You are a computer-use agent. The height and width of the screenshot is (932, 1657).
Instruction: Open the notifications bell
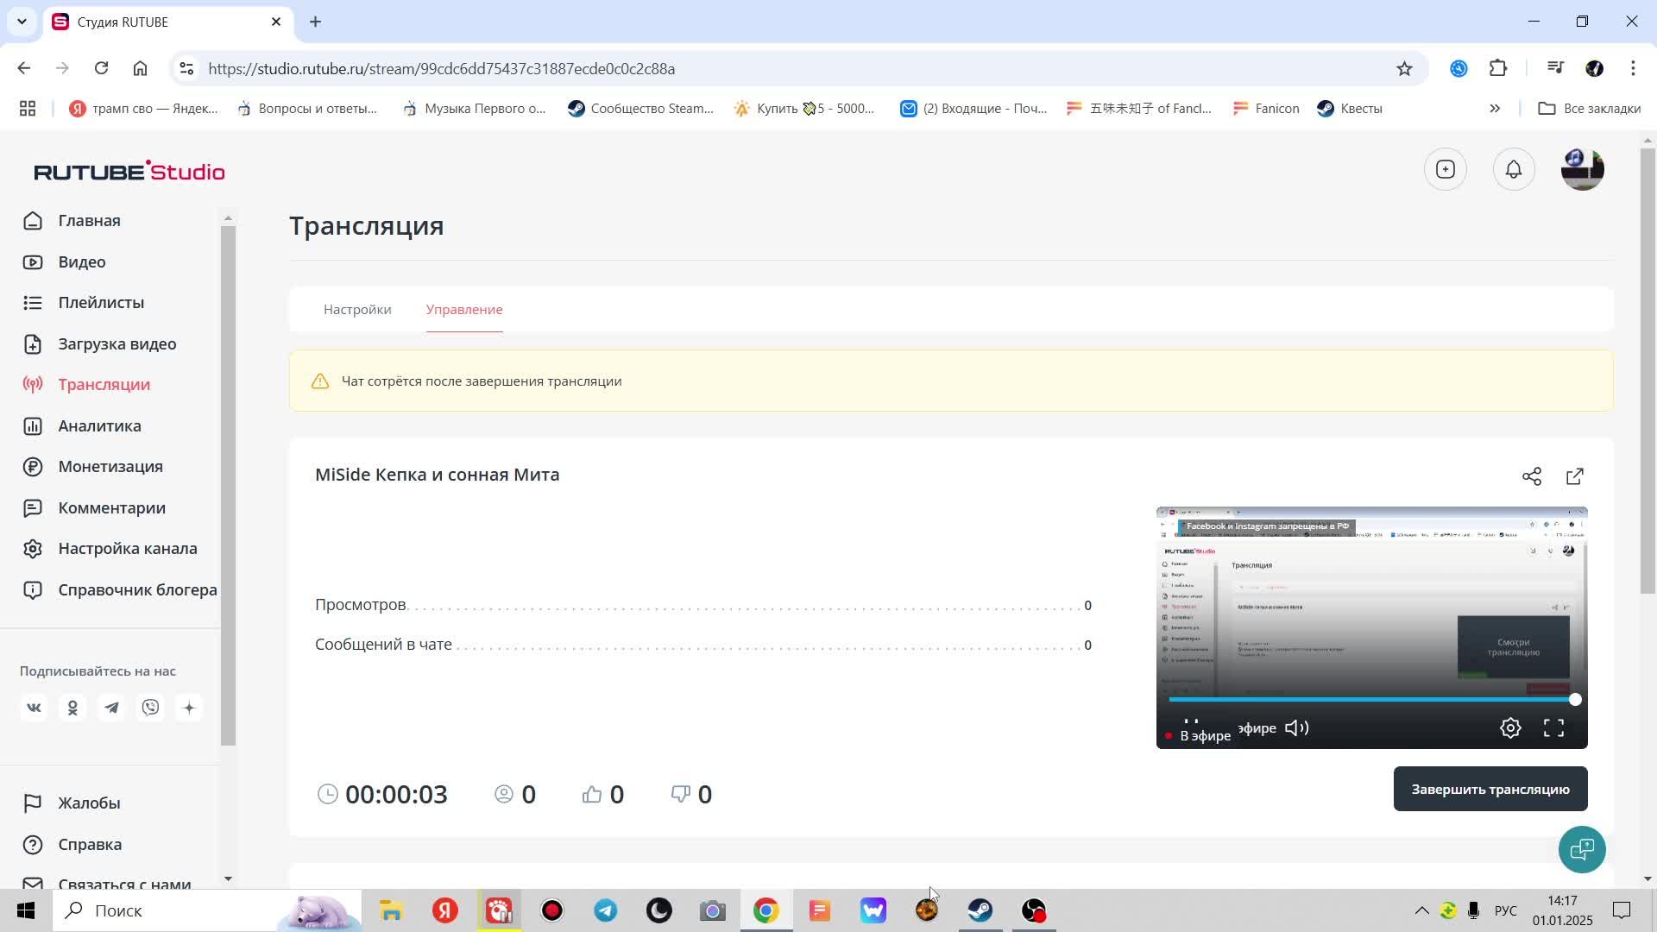click(x=1514, y=169)
